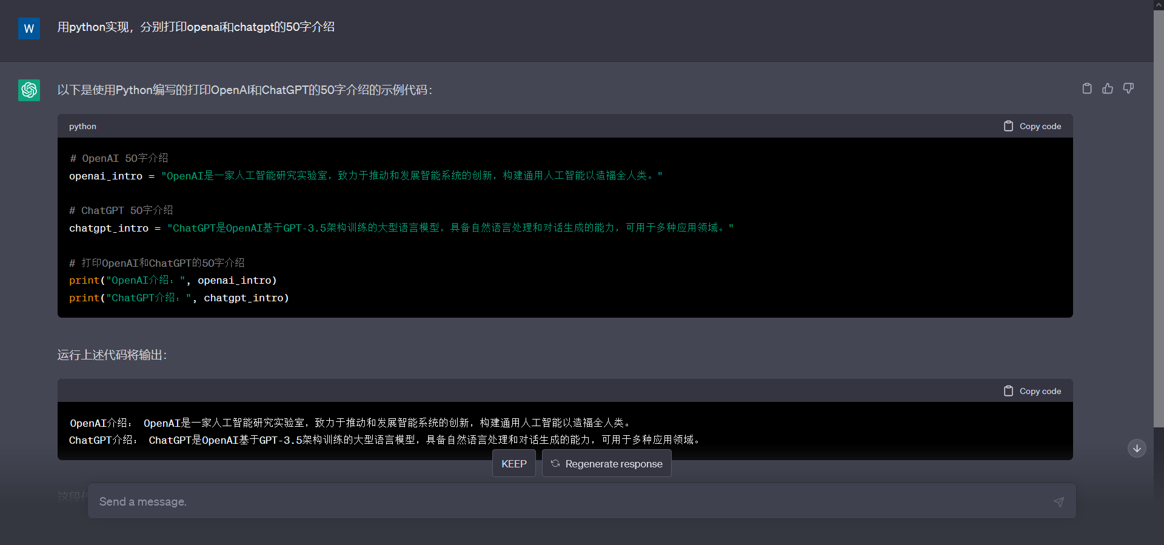Click the openai_intro variable line

pyautogui.click(x=366, y=176)
